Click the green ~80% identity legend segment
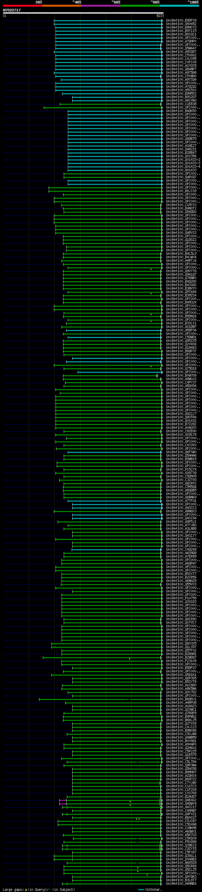Image resolution: width=202 pixels, height=892 pixels. pyautogui.click(x=140, y=6)
